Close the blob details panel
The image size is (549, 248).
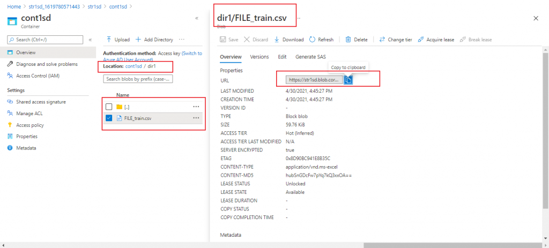coord(536,19)
